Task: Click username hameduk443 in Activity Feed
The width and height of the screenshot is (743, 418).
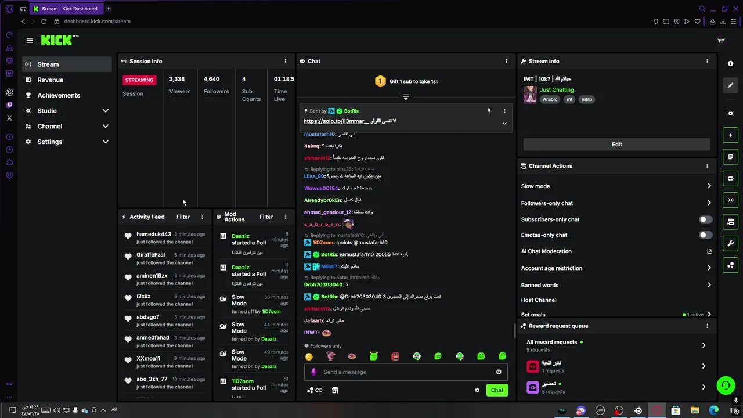Action: tap(154, 235)
